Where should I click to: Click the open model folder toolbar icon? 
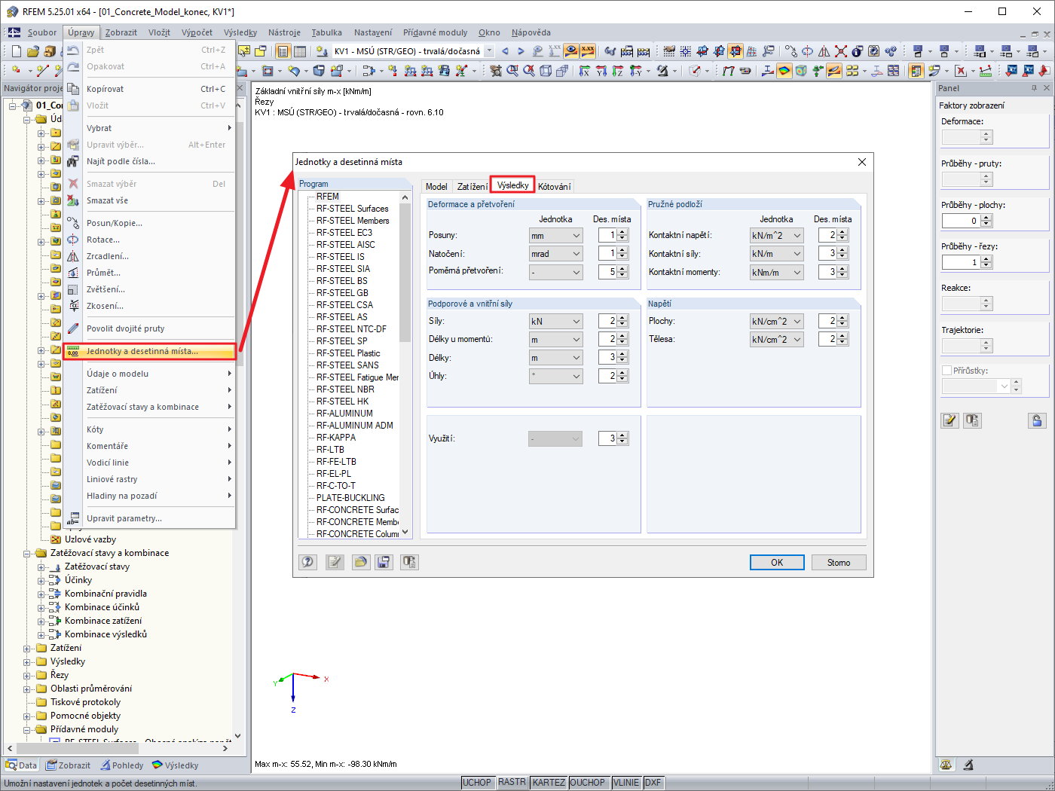(x=32, y=51)
